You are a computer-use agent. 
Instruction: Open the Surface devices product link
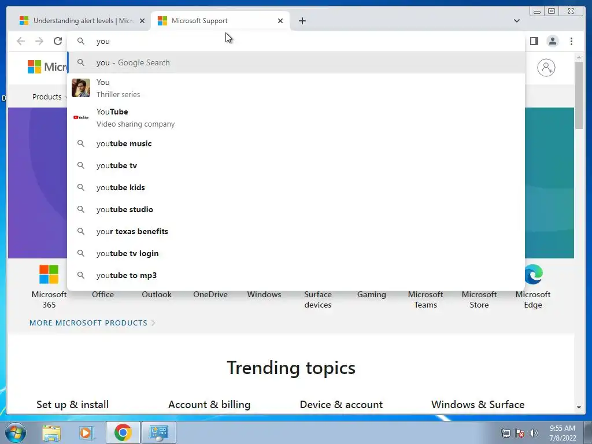318,299
